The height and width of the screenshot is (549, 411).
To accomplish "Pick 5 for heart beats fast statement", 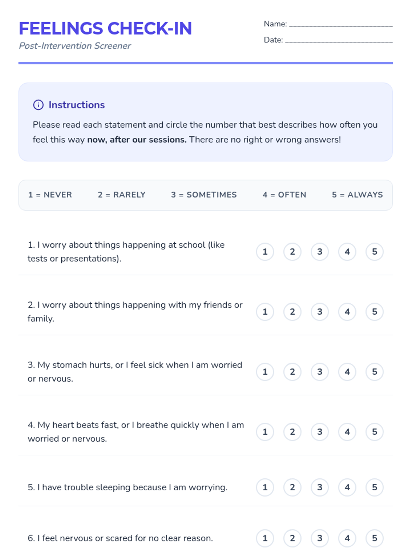I will click(374, 432).
